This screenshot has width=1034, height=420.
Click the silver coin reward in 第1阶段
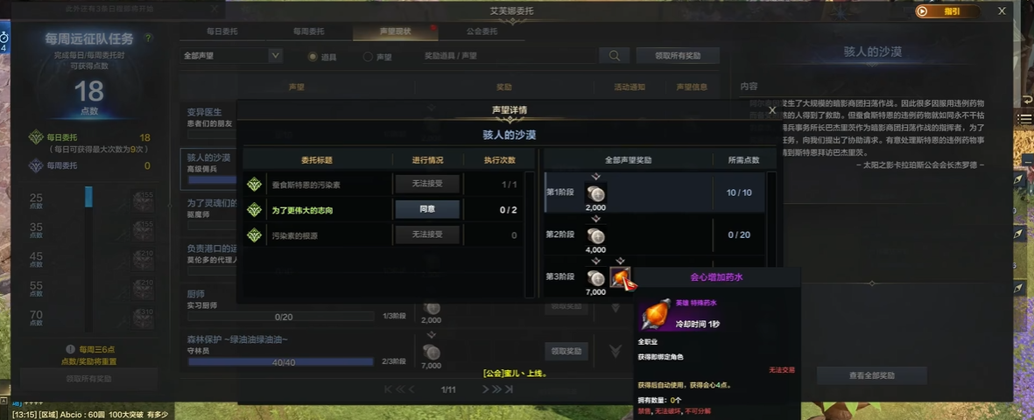click(x=596, y=193)
